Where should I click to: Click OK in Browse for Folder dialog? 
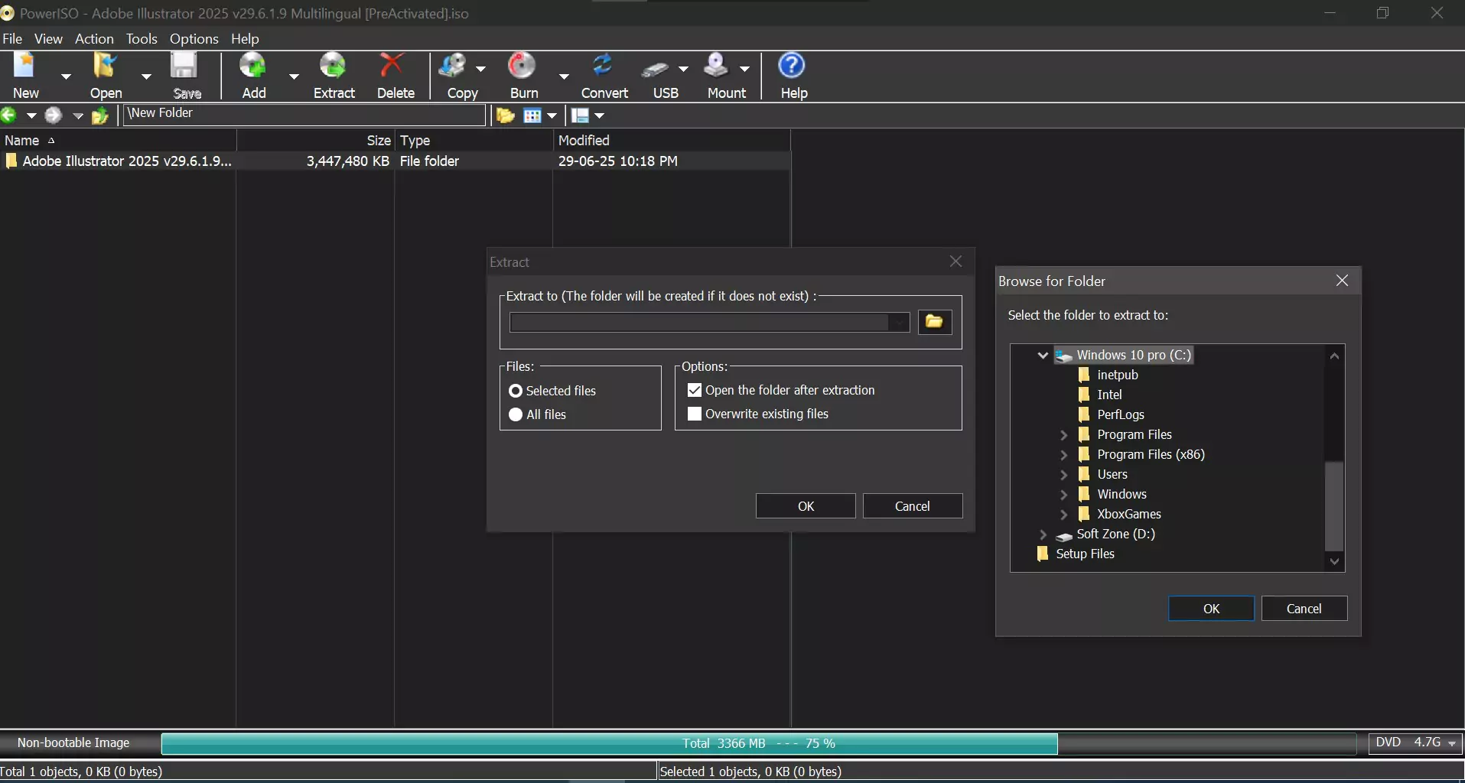1211,609
